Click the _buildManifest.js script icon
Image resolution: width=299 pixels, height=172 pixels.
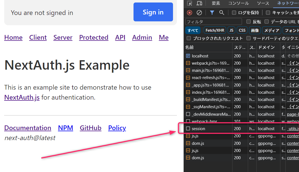188,99
